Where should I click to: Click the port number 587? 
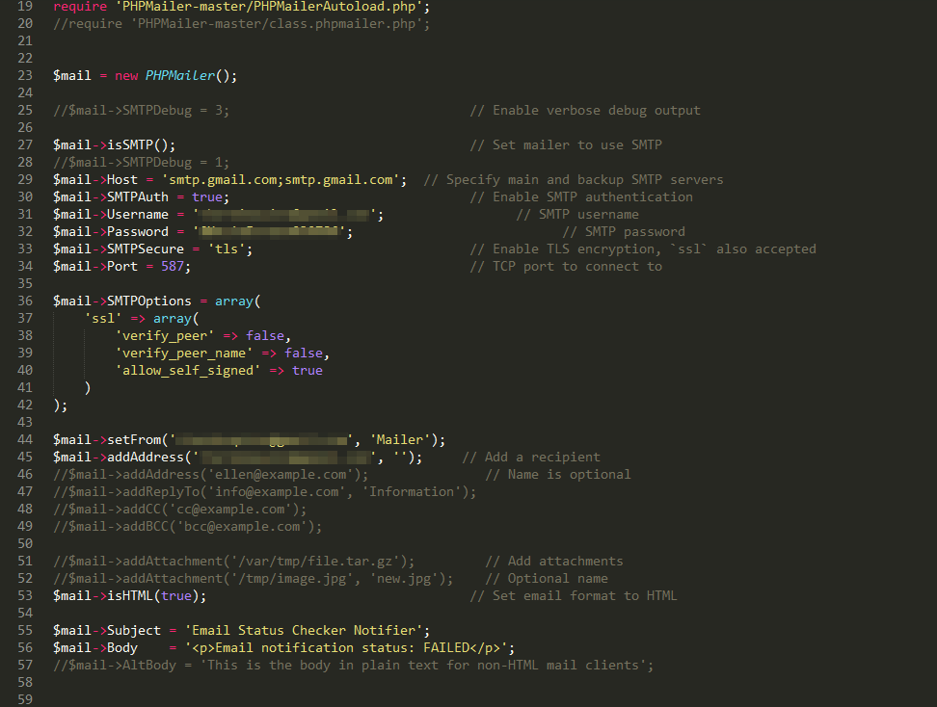point(172,266)
